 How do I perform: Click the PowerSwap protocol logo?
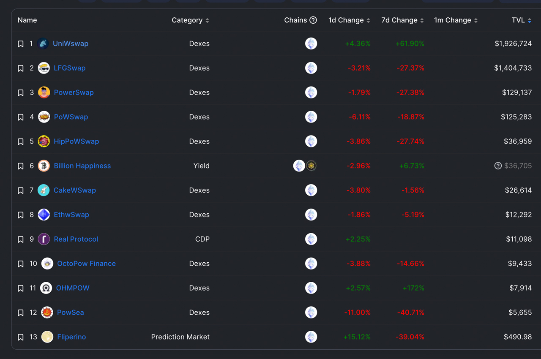point(44,92)
